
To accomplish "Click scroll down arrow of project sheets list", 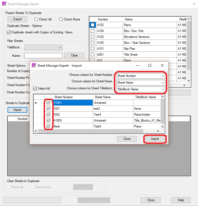I will (x=189, y=81).
